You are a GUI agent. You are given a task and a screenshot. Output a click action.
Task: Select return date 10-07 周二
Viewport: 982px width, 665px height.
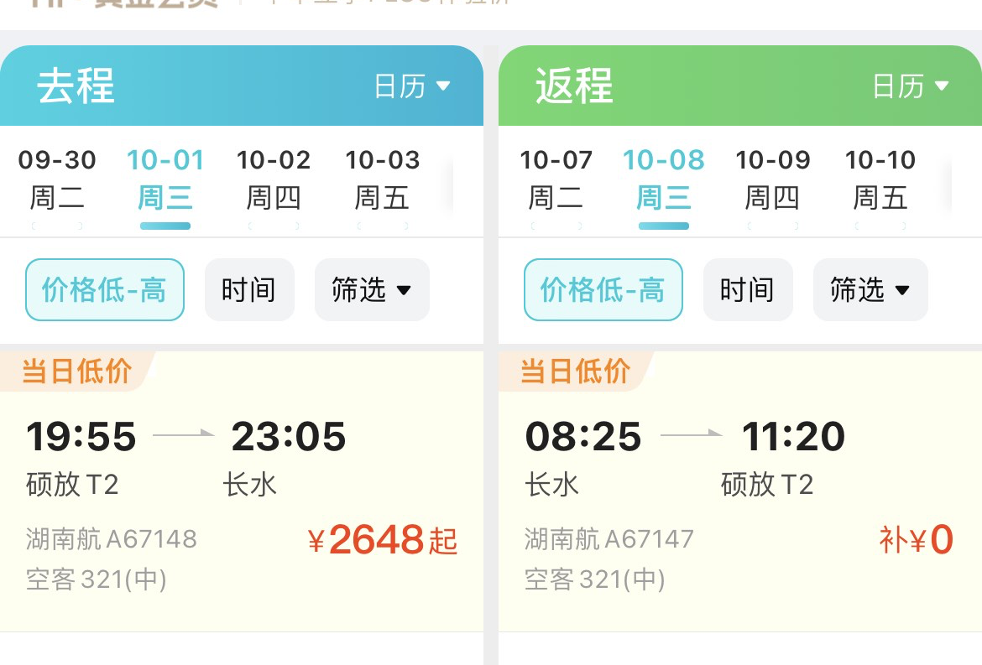click(x=555, y=178)
